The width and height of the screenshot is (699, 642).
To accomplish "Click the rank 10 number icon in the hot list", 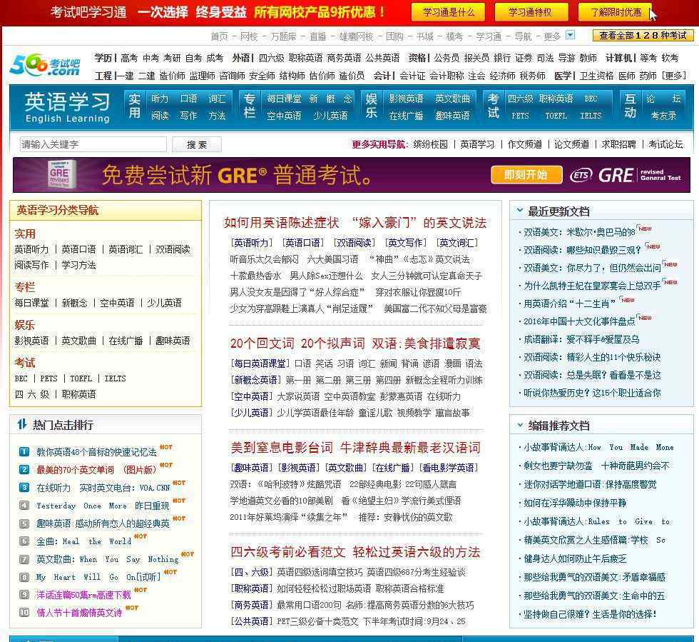I will coord(24,612).
